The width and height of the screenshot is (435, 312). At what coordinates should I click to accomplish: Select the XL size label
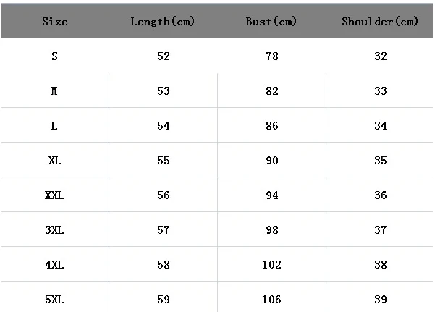pos(54,161)
